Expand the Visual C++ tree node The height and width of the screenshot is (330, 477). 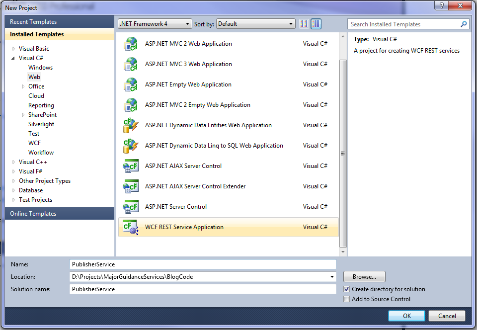coord(14,162)
